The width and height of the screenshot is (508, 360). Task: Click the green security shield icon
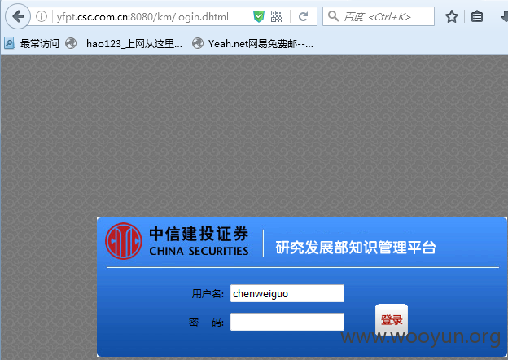coord(259,16)
